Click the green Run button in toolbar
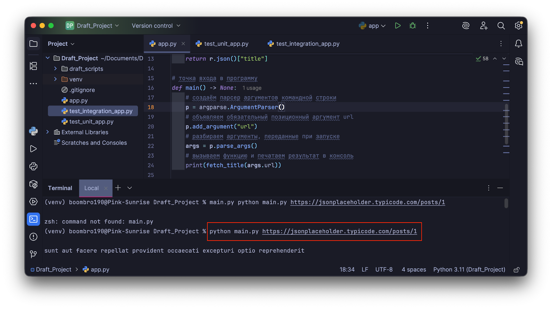The height and width of the screenshot is (309, 552). point(397,26)
